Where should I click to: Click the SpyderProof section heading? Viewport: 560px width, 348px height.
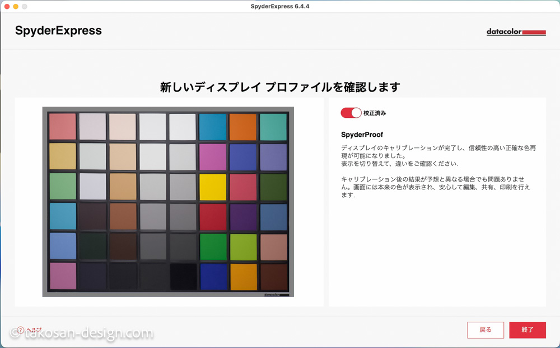tap(361, 135)
